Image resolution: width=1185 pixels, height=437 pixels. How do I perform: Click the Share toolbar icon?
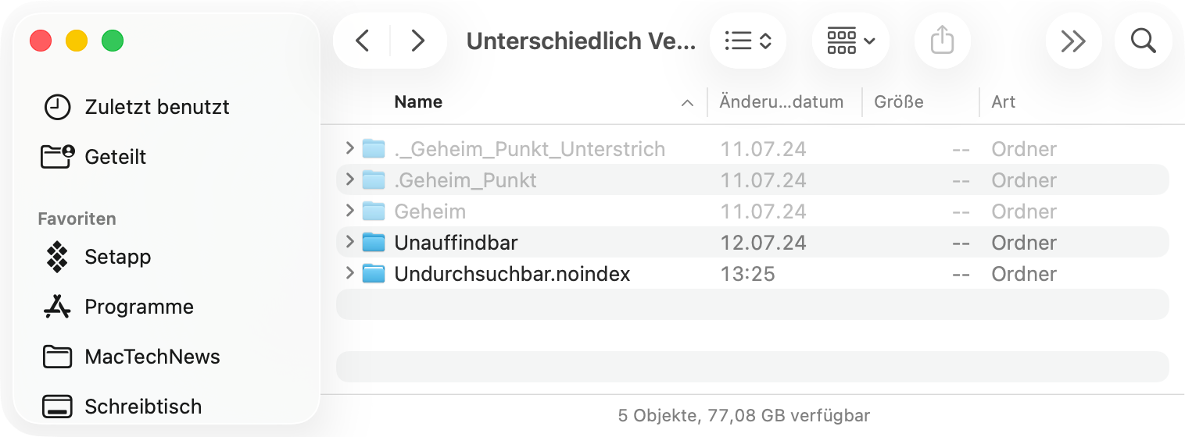(x=942, y=41)
